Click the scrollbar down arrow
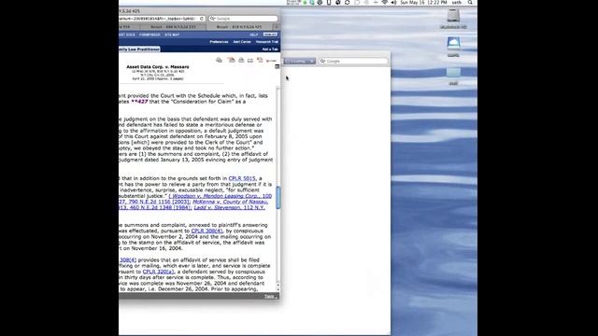Image resolution: width=598 pixels, height=336 pixels. pyautogui.click(x=278, y=289)
